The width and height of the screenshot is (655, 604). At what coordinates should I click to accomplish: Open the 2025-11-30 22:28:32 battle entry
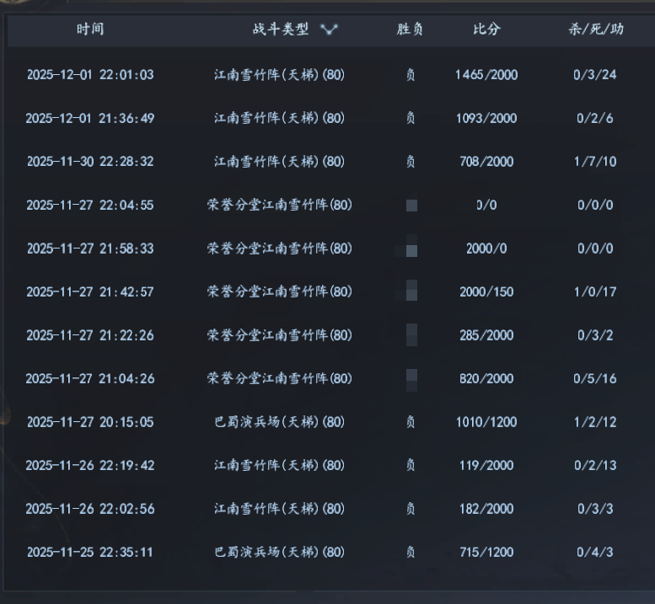point(90,162)
